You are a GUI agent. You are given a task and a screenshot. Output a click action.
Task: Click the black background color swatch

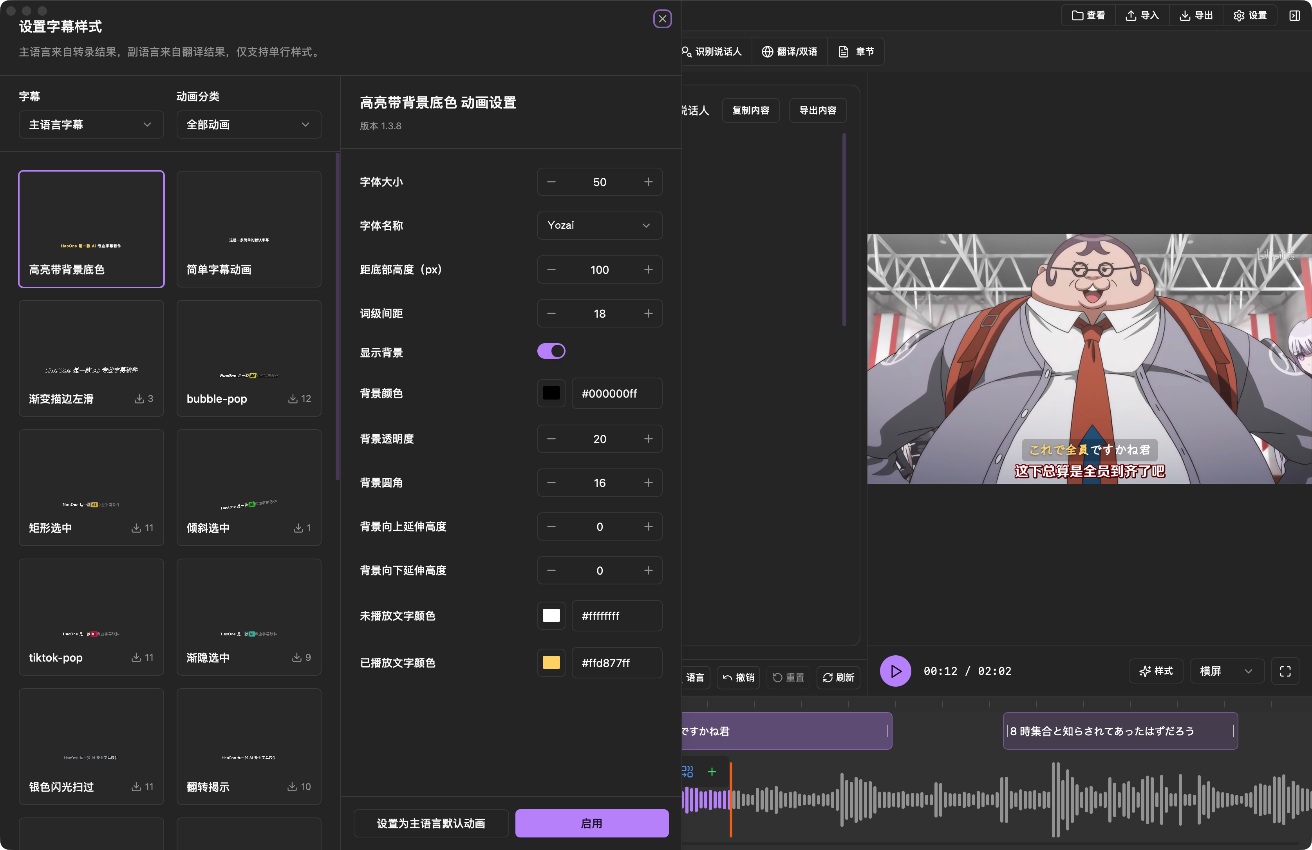pos(551,393)
